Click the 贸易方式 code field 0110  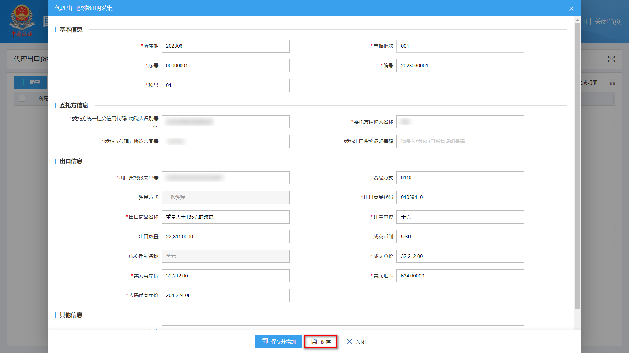tap(460, 178)
